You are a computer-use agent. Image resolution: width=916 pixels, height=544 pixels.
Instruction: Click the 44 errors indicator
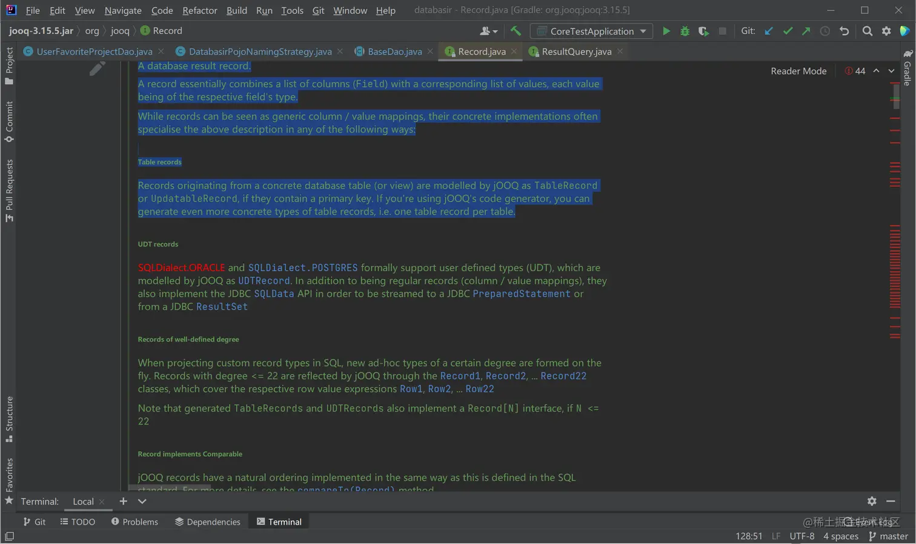pos(855,71)
